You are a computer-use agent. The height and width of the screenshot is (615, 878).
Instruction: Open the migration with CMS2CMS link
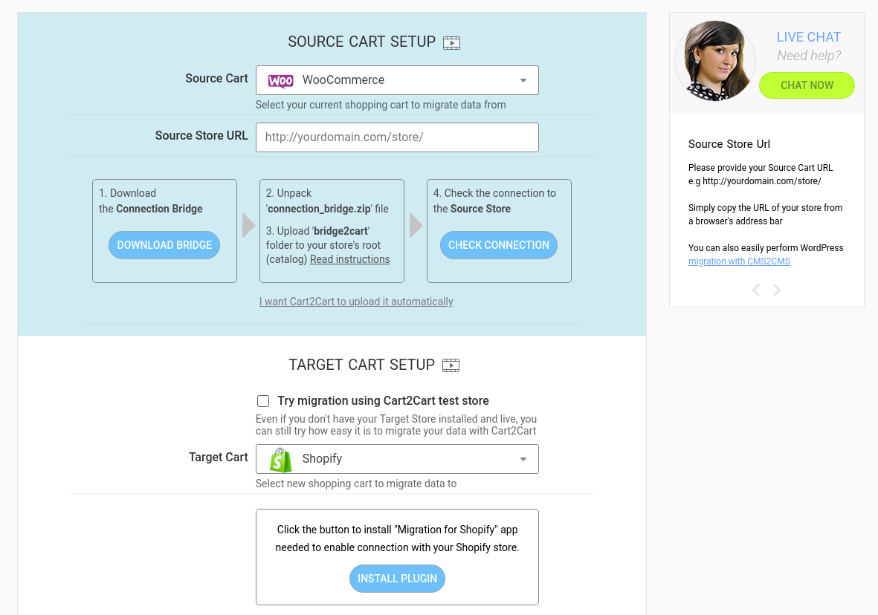(x=738, y=261)
